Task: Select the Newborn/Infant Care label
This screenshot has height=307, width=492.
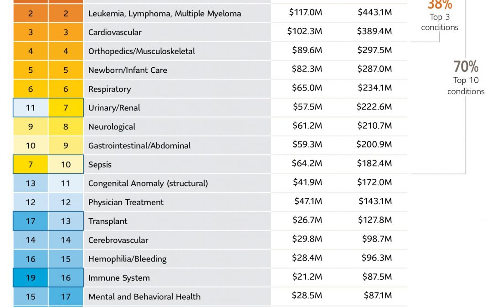Action: tap(128, 70)
